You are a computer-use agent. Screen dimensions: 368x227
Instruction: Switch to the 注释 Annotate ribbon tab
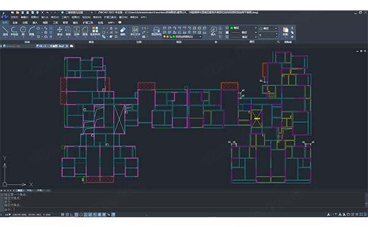(x=25, y=23)
